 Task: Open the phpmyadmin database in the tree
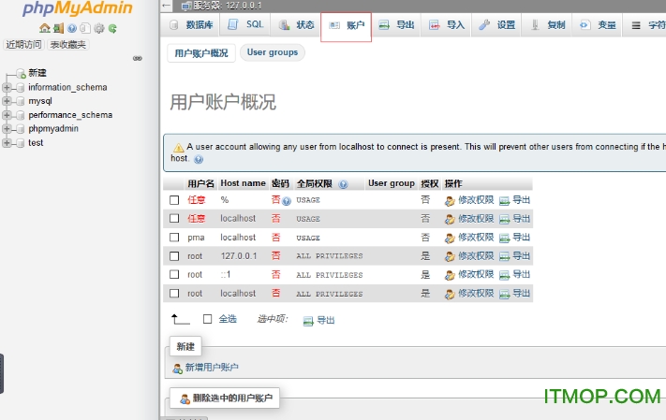(53, 128)
